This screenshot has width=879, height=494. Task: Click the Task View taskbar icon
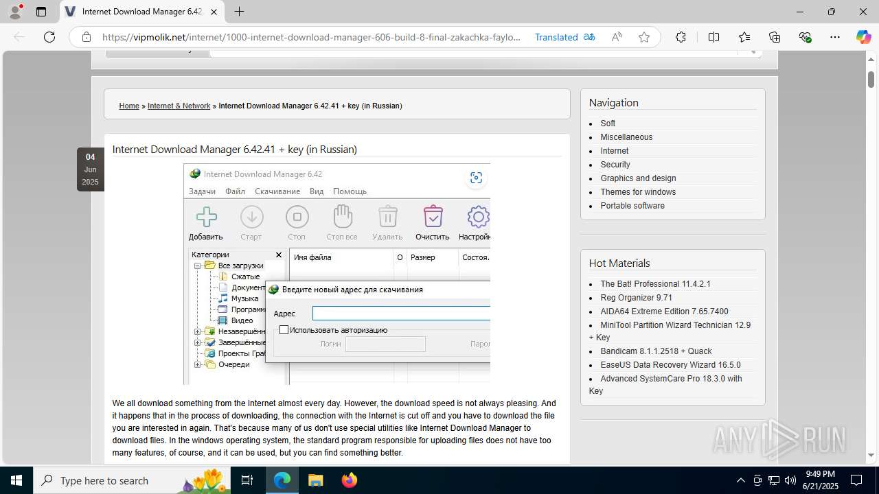click(x=247, y=480)
